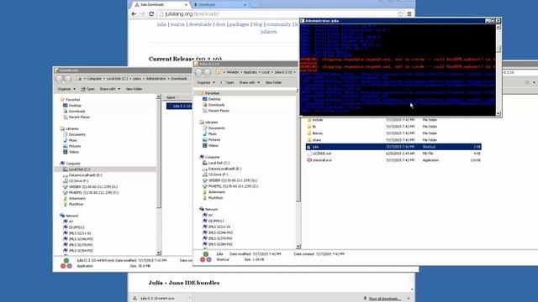Bookmark this page with the star icon
538x302 pixels.
pos(400,14)
